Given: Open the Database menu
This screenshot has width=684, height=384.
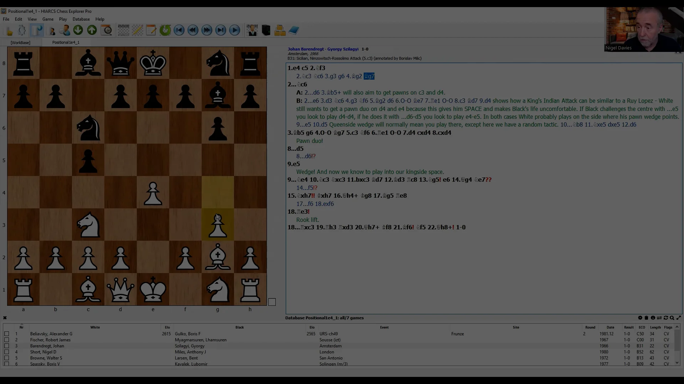Looking at the screenshot, I should coord(81,19).
